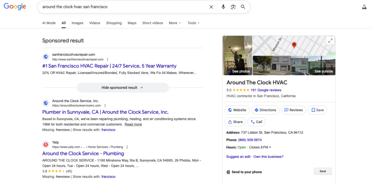Click globe favicon of sanfranciscohvacrepair.com result
This screenshot has height=185, width=371.
(46, 57)
